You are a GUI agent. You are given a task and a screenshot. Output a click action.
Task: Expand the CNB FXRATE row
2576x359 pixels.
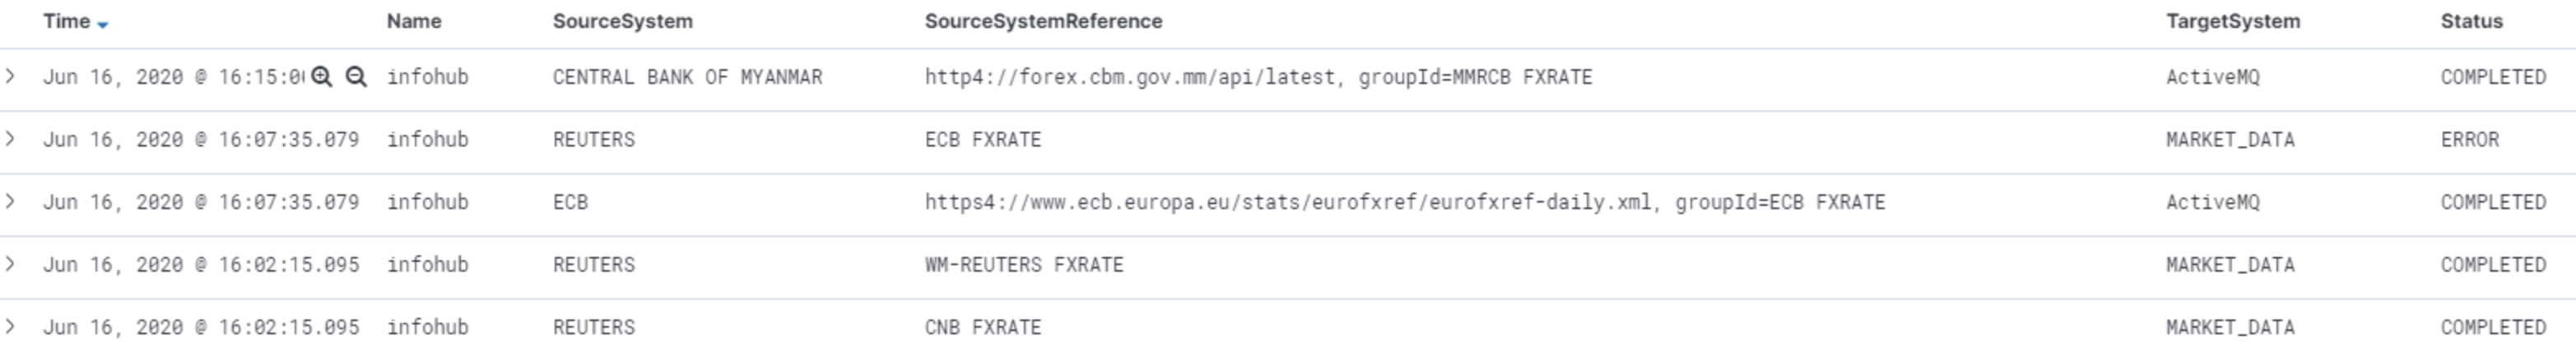[x=10, y=326]
